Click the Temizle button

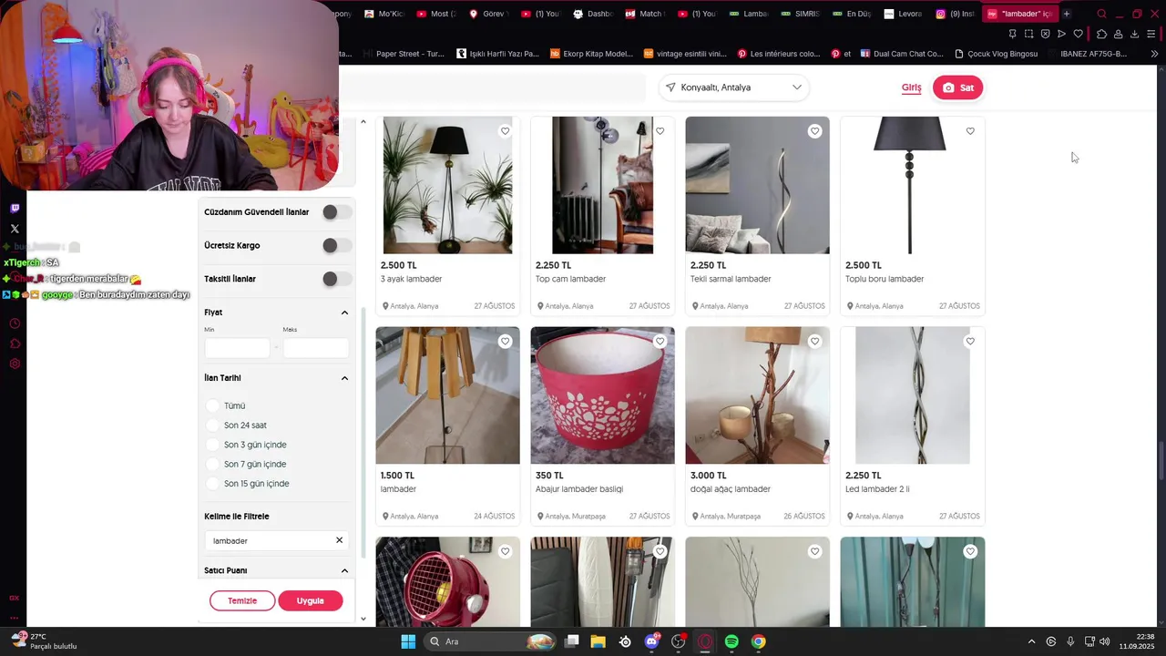[242, 600]
